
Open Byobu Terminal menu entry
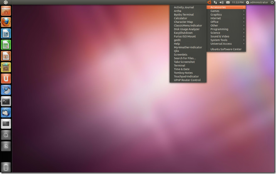click(x=188, y=15)
